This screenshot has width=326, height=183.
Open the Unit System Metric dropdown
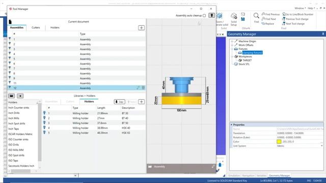(321, 146)
